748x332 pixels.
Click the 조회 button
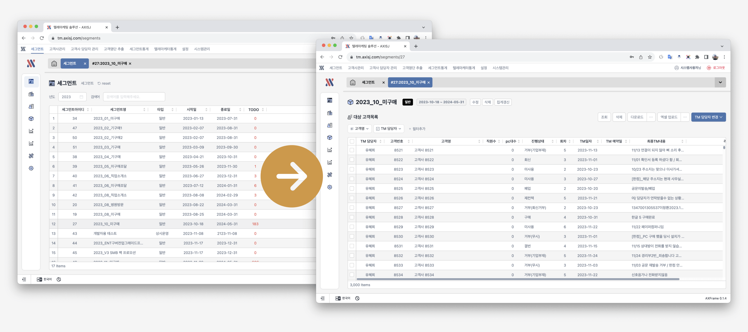(x=604, y=117)
